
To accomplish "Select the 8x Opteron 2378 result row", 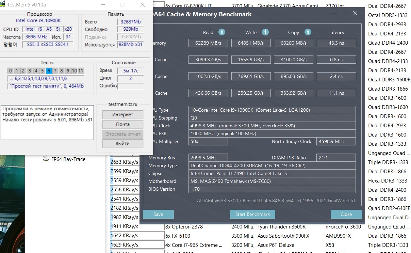I will [x=184, y=226].
